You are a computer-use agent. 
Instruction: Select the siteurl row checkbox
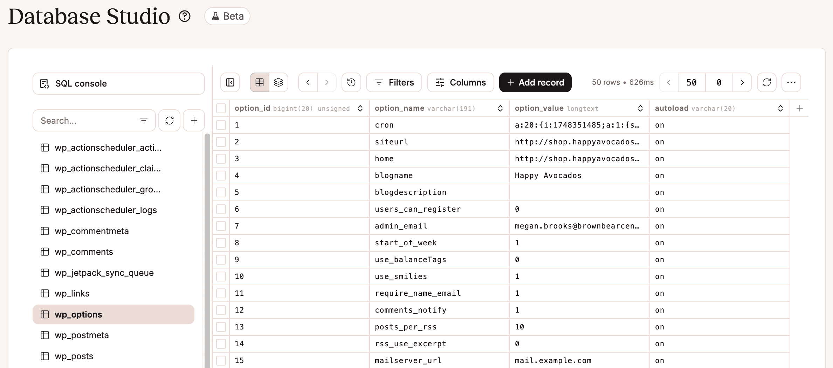221,142
